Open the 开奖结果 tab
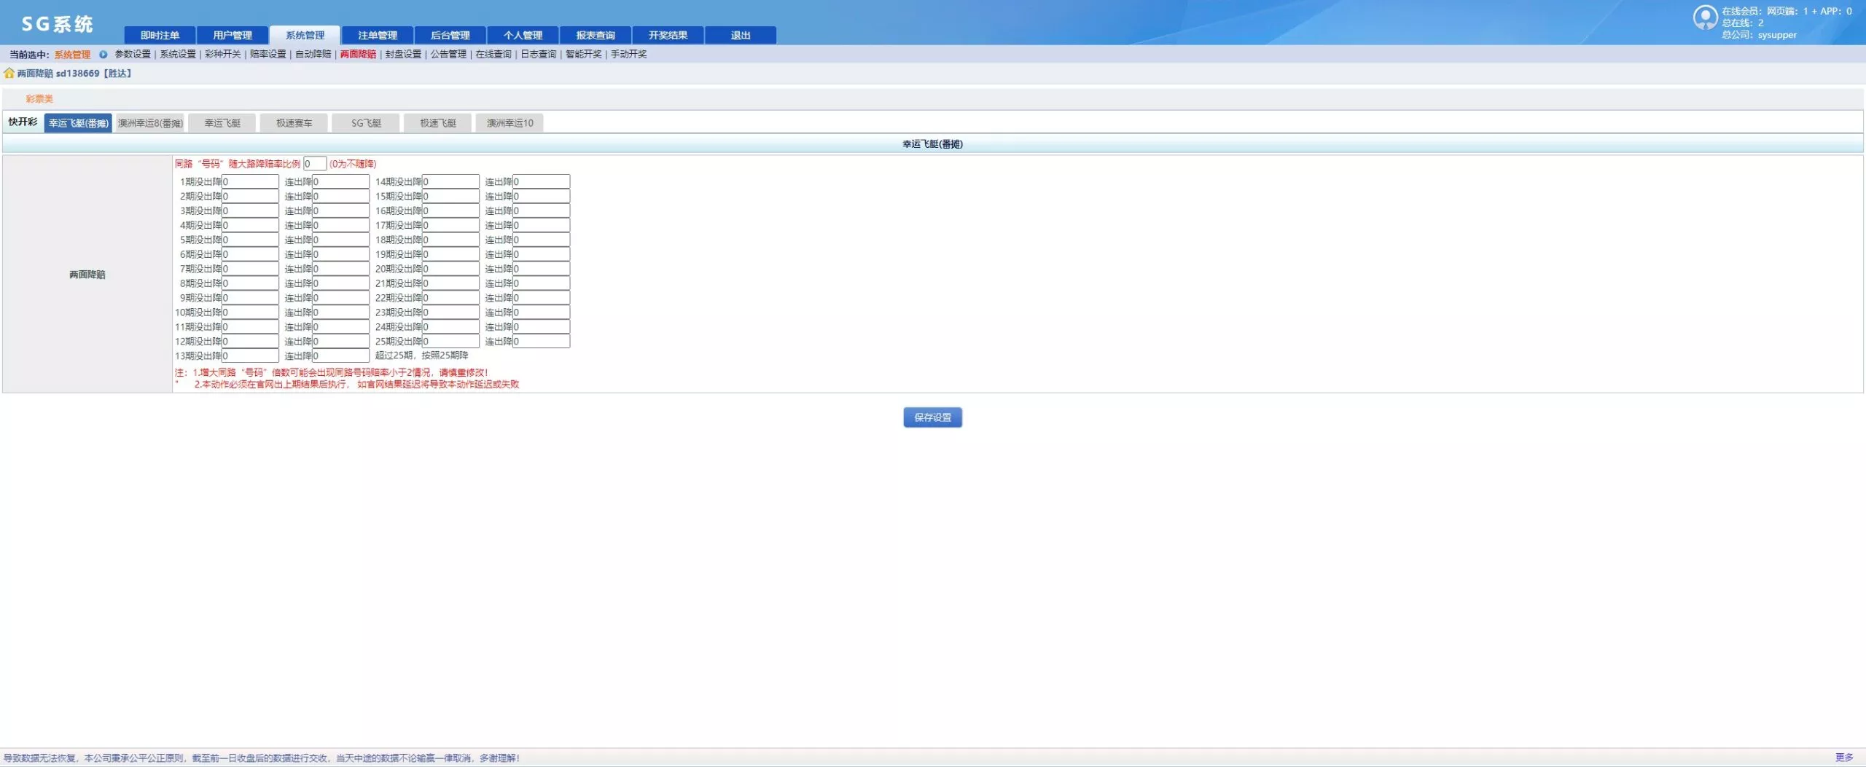The image size is (1866, 767). 668,36
